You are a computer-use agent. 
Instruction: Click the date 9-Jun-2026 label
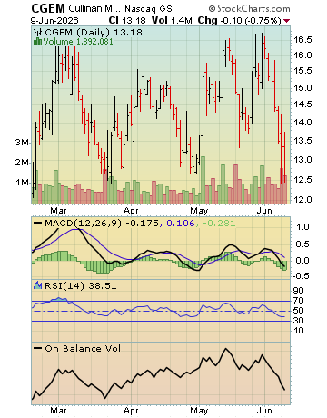pos(54,21)
